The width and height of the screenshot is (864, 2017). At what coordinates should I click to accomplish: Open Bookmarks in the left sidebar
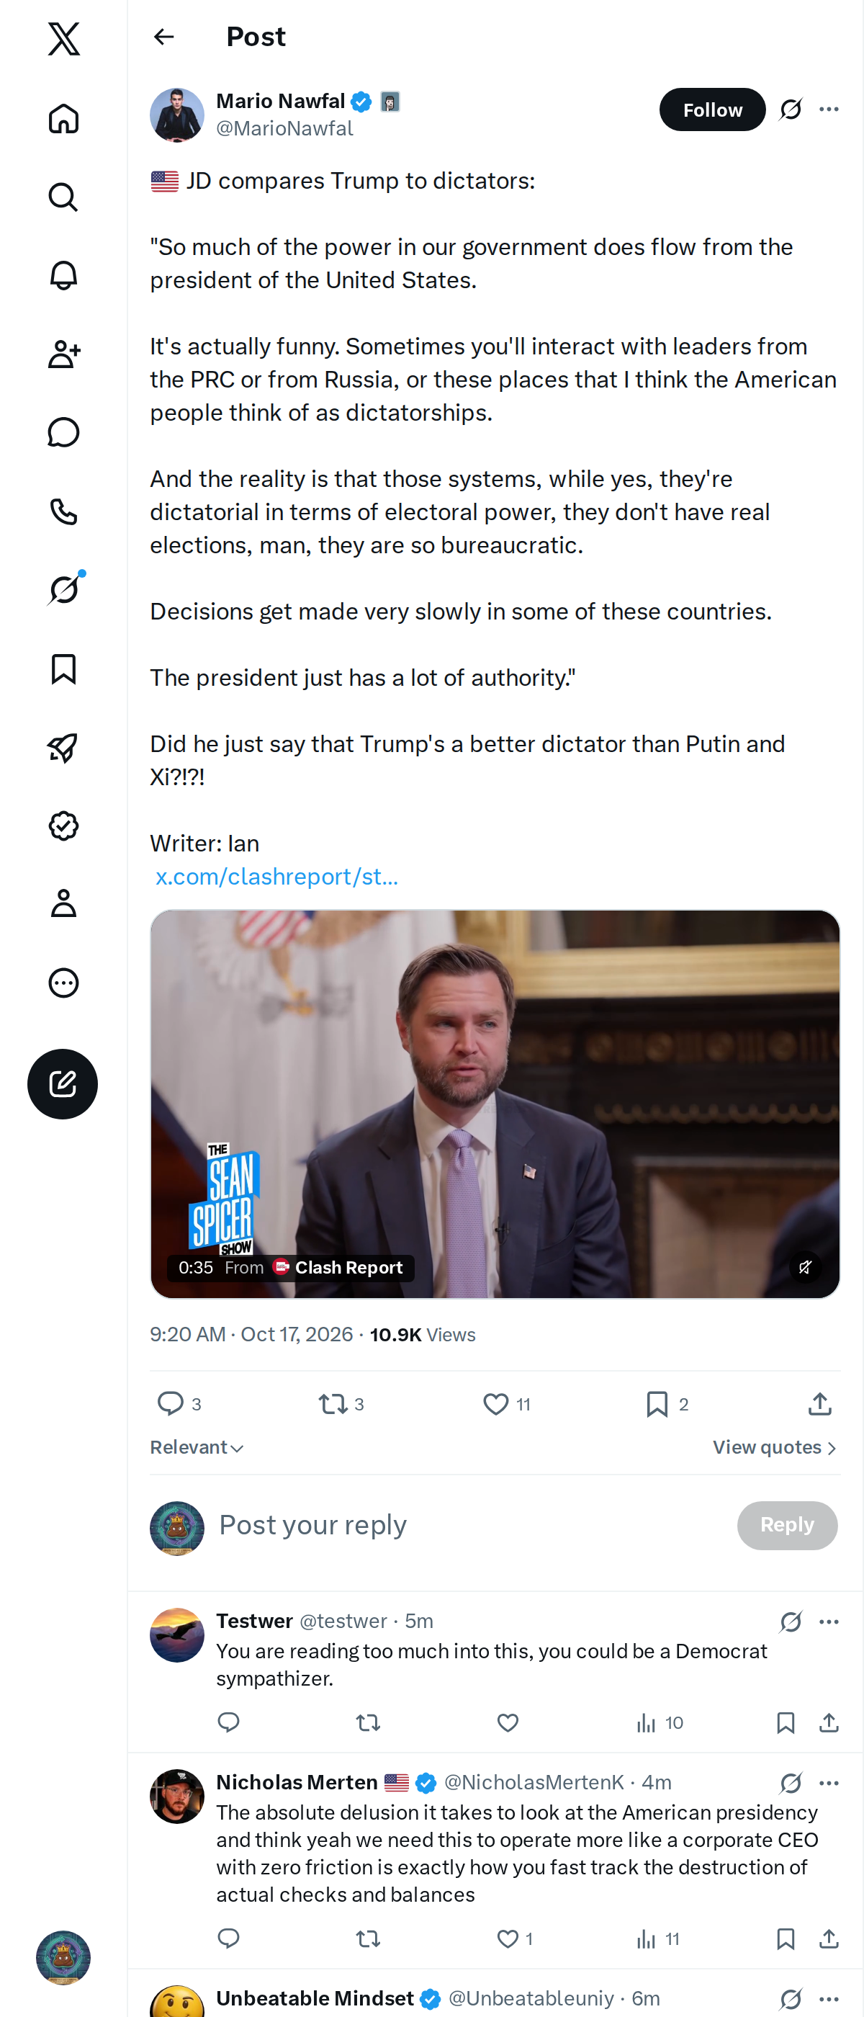[x=63, y=668]
